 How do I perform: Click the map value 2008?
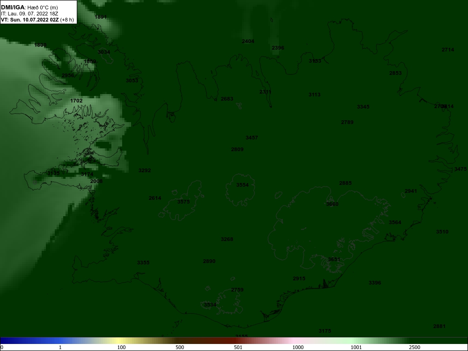point(96,181)
